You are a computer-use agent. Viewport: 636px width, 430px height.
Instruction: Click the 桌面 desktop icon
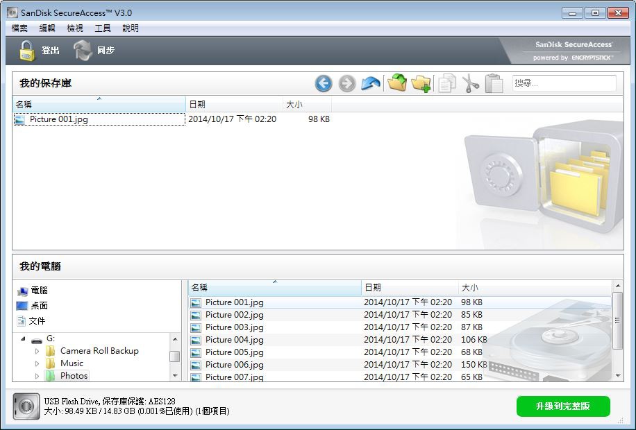coord(22,306)
